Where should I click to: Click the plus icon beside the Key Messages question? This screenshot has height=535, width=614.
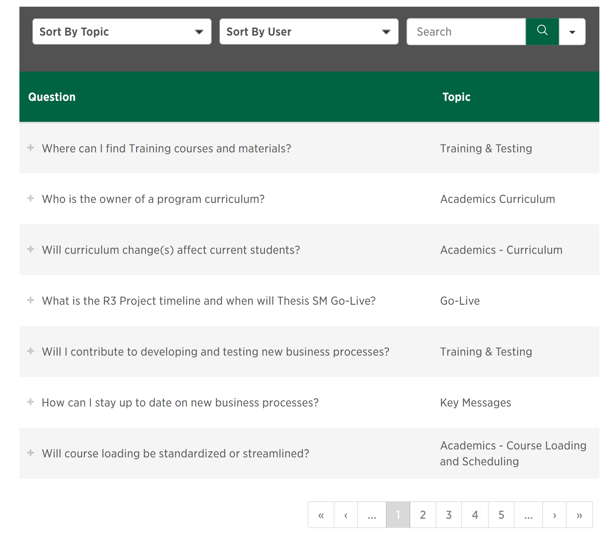pos(31,402)
